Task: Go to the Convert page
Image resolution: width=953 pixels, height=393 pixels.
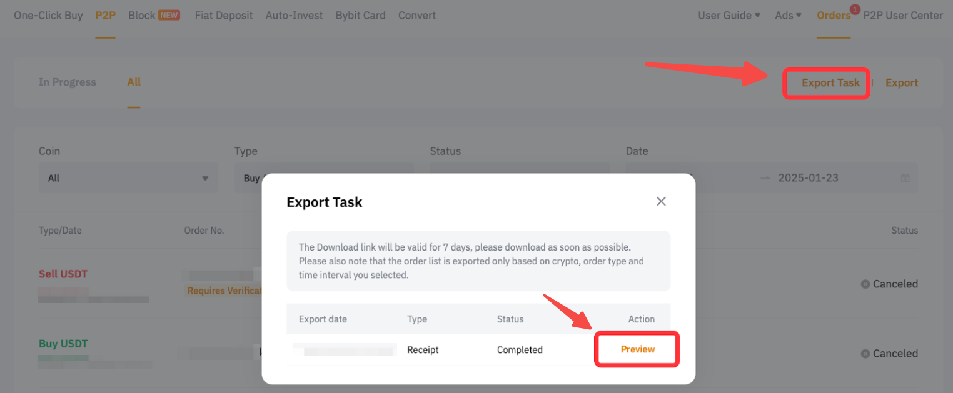Action: (417, 15)
